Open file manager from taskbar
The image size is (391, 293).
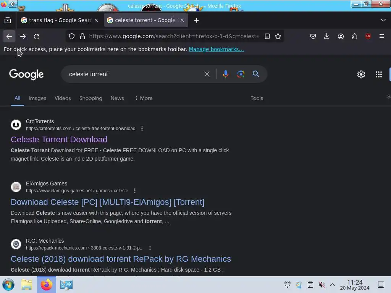point(27,285)
